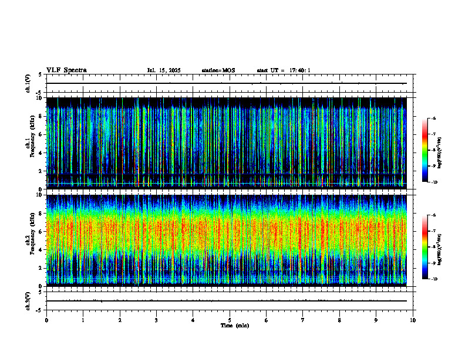Click time axis tick label "6"
This screenshot has height=359, width=465.
(267, 320)
